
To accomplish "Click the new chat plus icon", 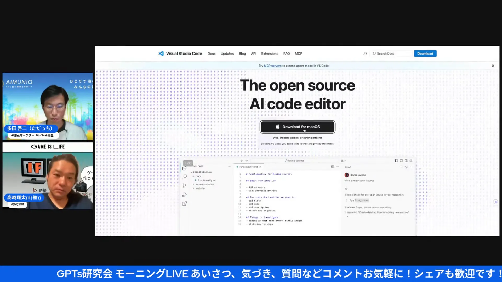I will pyautogui.click(x=401, y=167).
